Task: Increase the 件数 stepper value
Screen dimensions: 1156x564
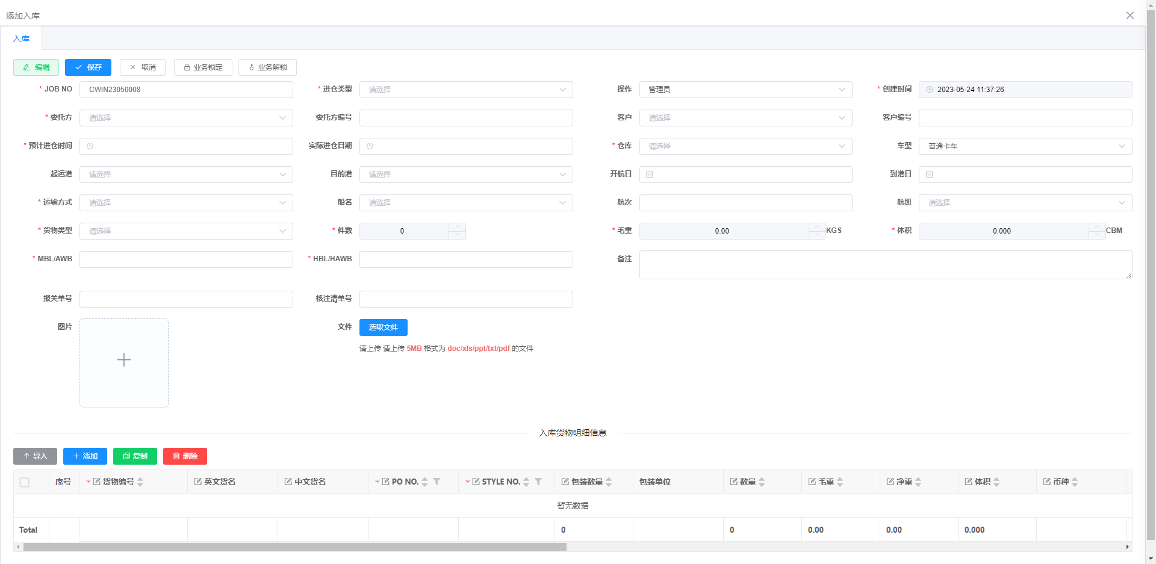Action: pyautogui.click(x=458, y=227)
